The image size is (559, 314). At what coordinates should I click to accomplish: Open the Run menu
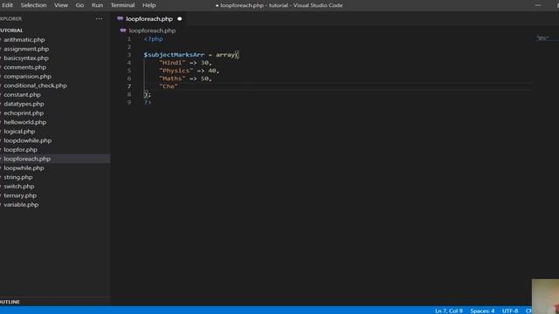[x=97, y=5]
